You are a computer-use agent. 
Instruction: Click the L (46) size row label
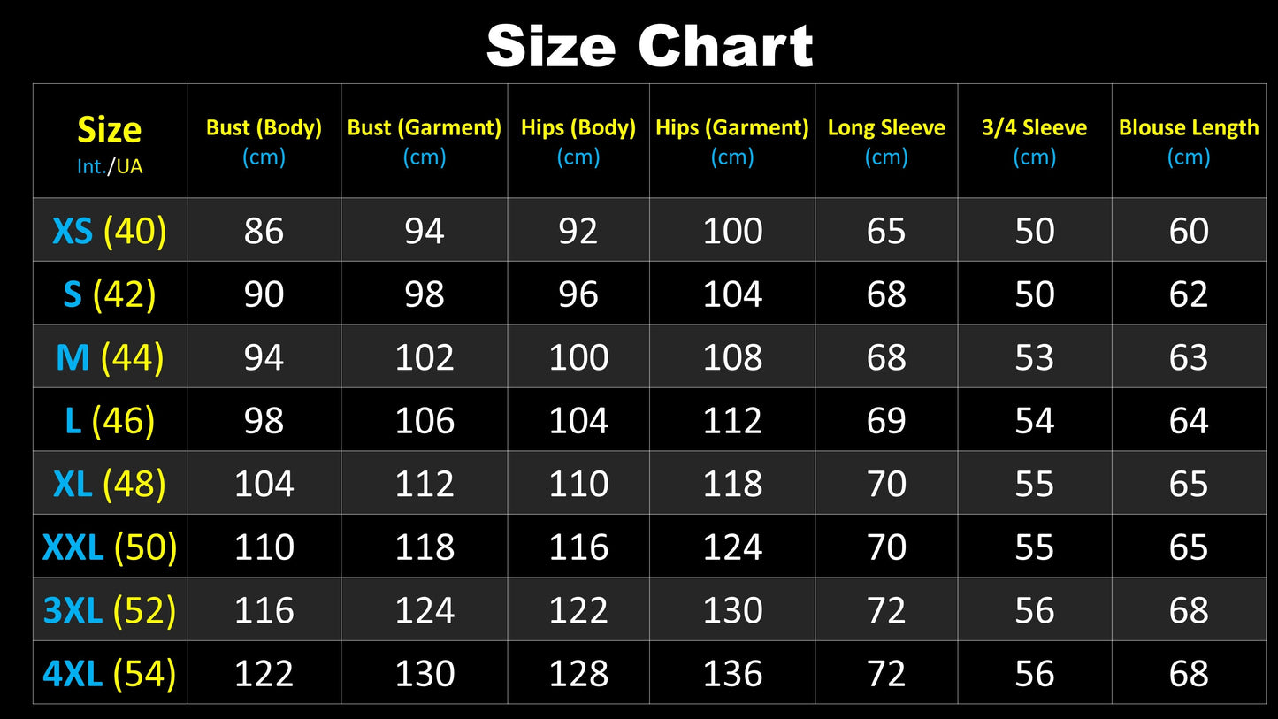(x=110, y=421)
